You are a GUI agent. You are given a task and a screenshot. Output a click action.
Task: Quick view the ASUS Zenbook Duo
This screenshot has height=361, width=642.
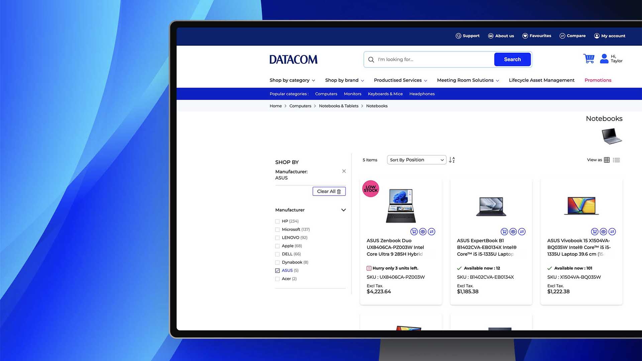[423, 231]
